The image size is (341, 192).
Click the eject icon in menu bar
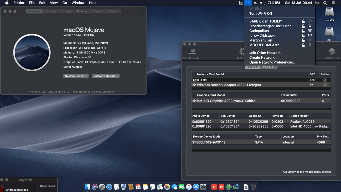[x=255, y=3]
